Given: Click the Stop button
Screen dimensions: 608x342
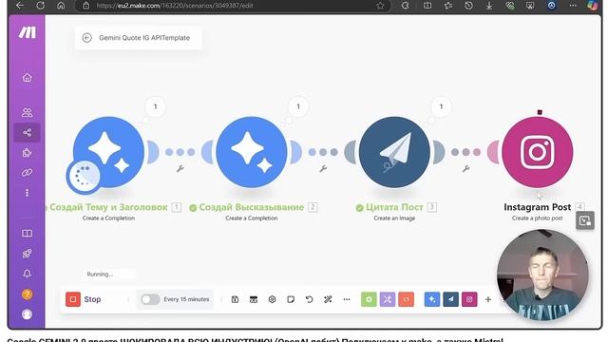Looking at the screenshot, I should [84, 299].
